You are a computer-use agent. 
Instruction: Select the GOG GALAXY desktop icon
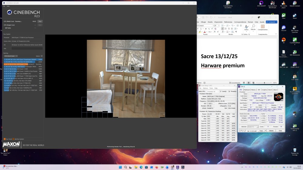coord(261,4)
